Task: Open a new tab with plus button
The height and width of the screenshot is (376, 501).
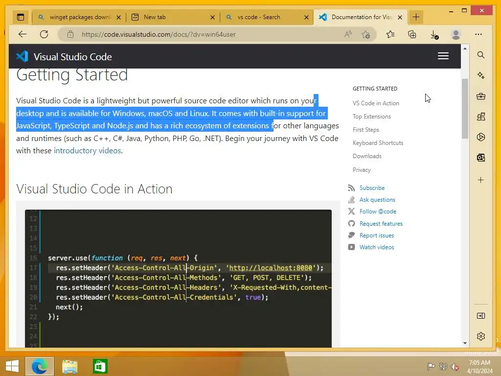Action: pyautogui.click(x=416, y=17)
